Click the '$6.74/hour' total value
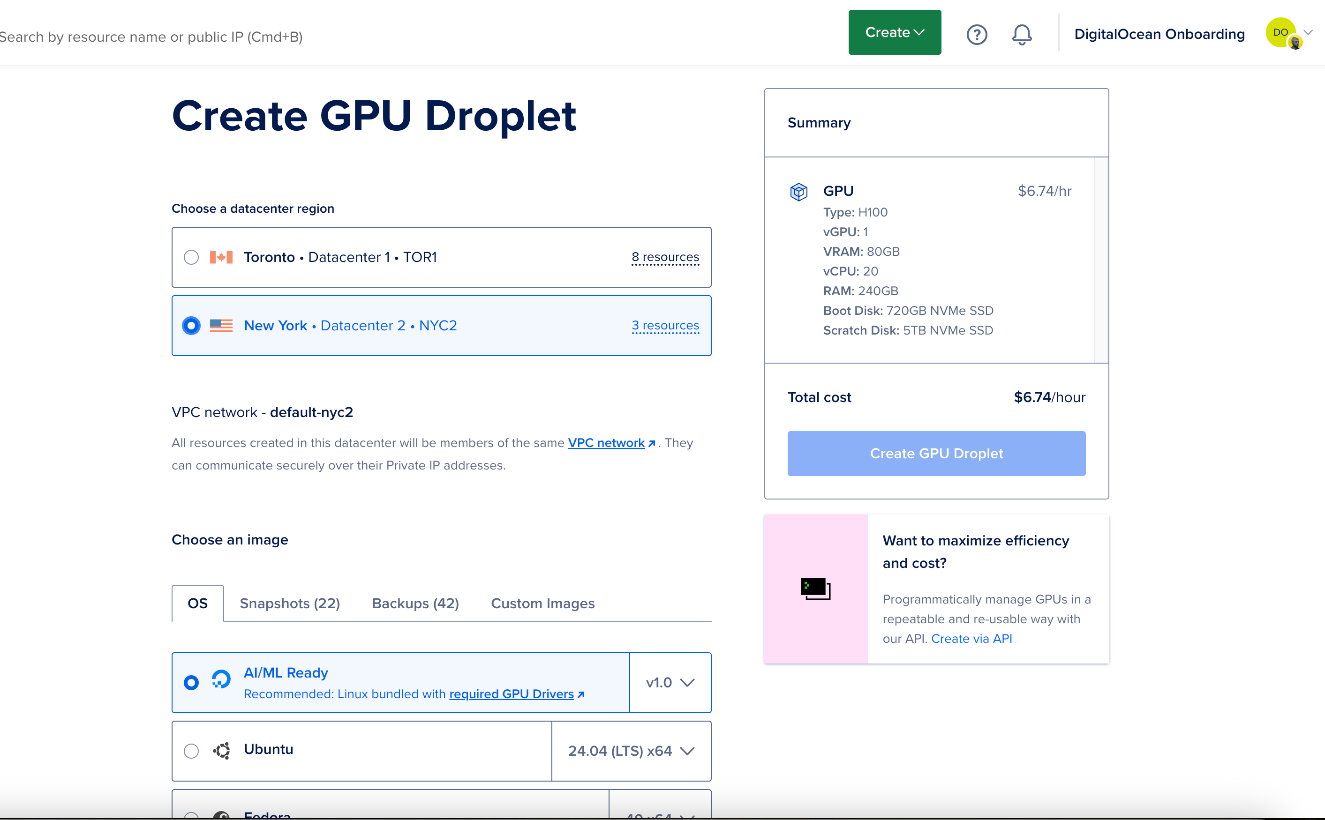 [x=1049, y=397]
